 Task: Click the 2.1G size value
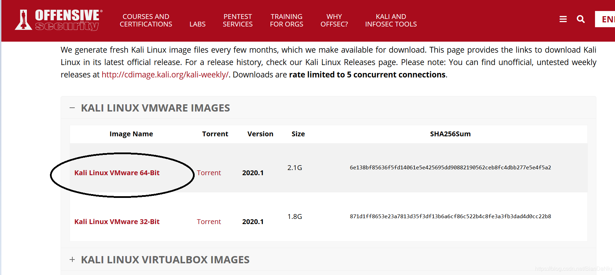click(x=295, y=168)
